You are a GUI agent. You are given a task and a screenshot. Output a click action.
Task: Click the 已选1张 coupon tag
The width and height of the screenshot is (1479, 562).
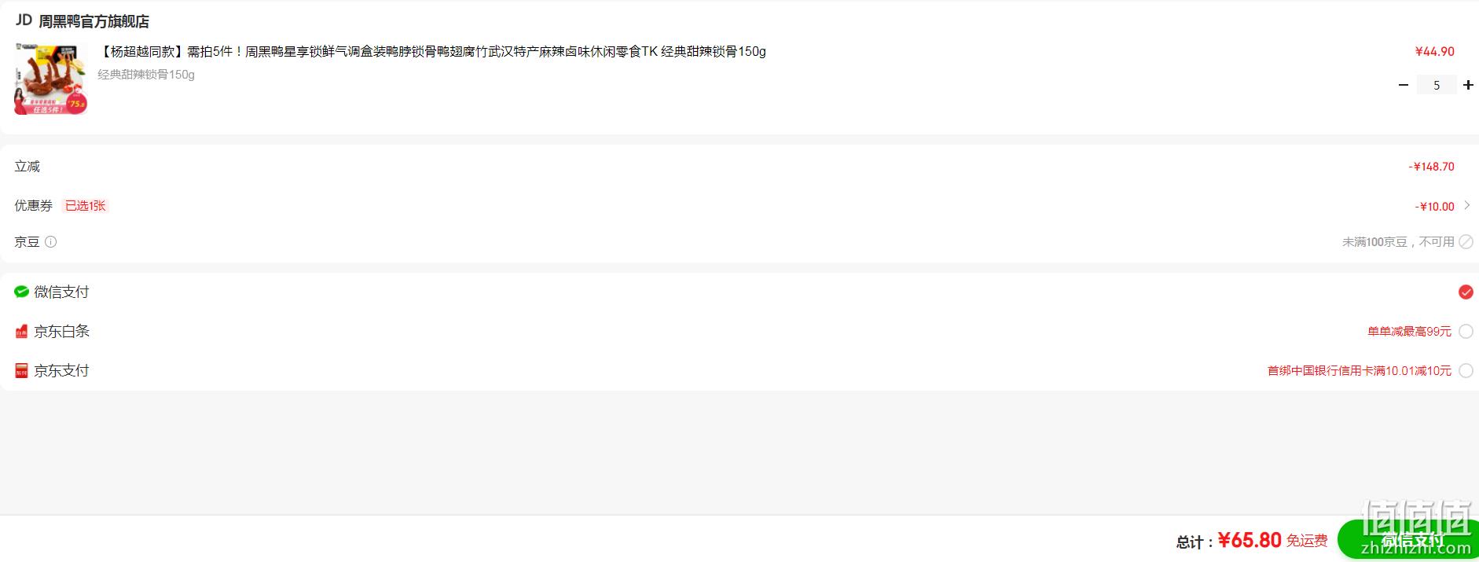click(x=85, y=206)
